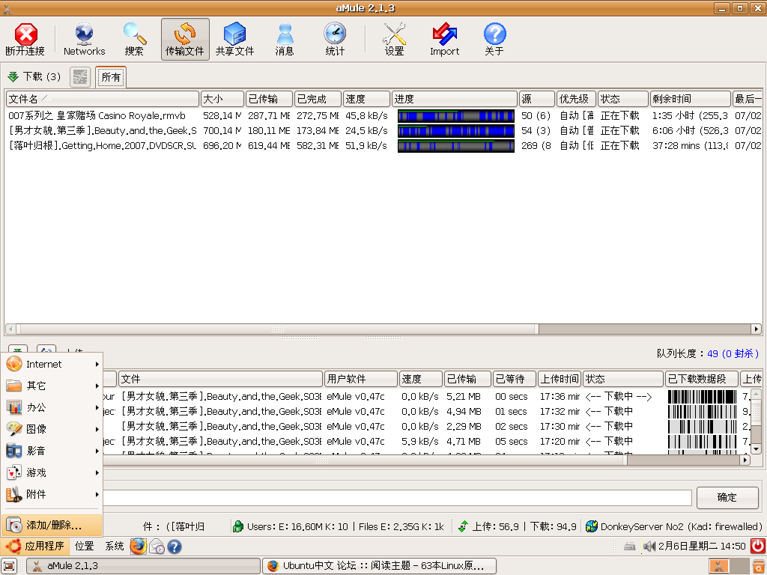
Task: Expand the 图像 graphics submenu
Action: tap(52, 429)
